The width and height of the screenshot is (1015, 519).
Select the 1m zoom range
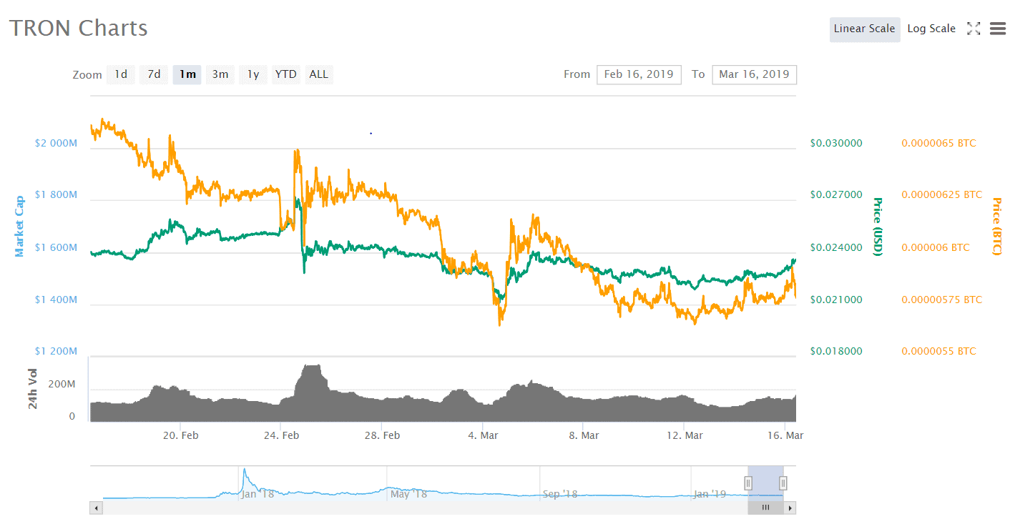click(x=187, y=74)
